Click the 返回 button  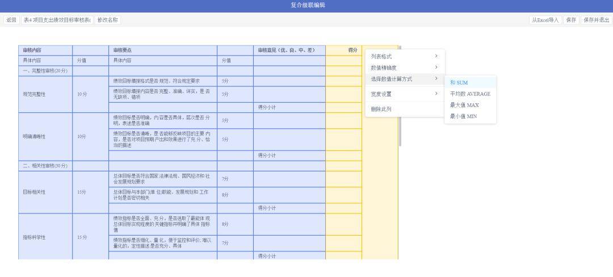click(11, 20)
